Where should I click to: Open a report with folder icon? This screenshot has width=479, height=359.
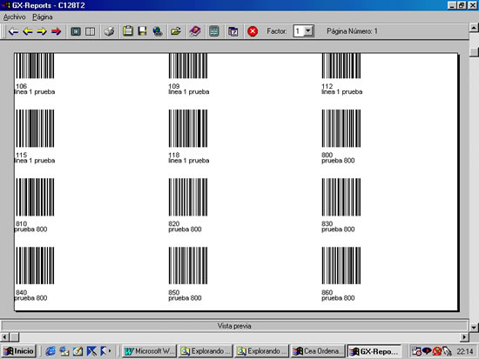(x=176, y=31)
